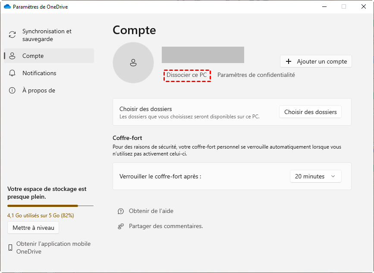Click the person icon beside Compte
The image size is (374, 273).
tap(12, 56)
